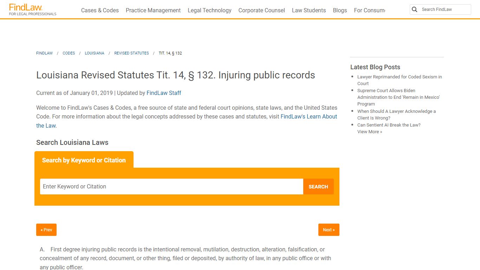This screenshot has height=270, width=480.
Task: Open the Blogs menu
Action: tap(340, 10)
